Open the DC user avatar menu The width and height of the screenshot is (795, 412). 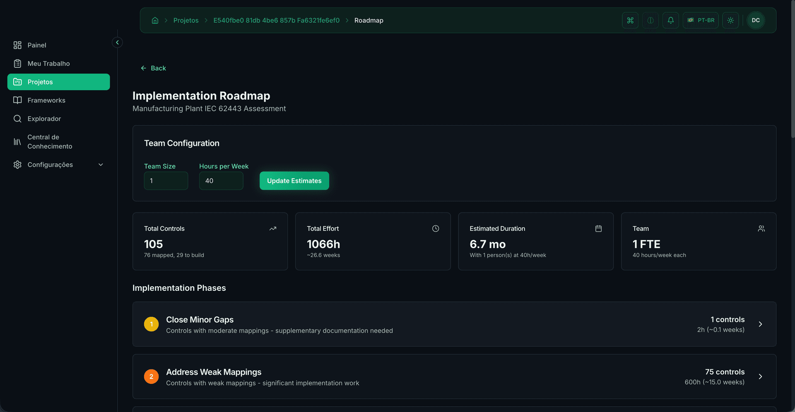[755, 20]
